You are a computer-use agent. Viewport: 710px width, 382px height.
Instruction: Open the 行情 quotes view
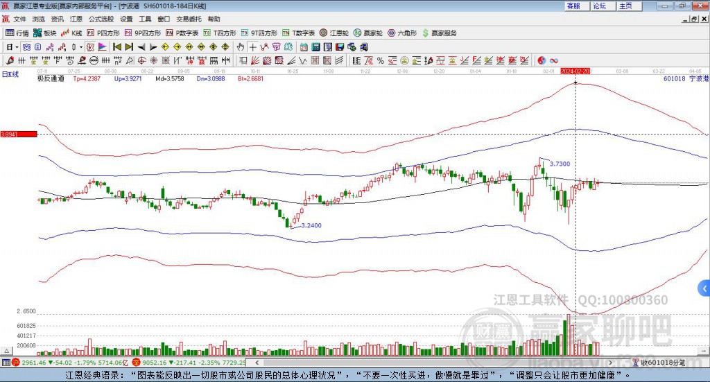click(17, 33)
